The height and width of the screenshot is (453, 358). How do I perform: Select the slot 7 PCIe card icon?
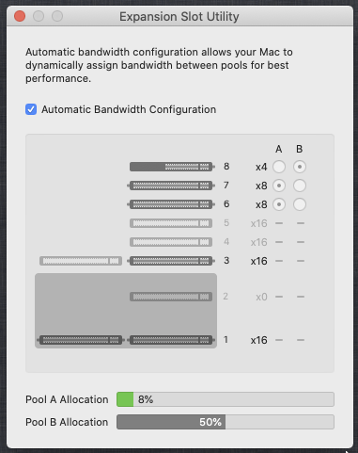click(x=171, y=186)
